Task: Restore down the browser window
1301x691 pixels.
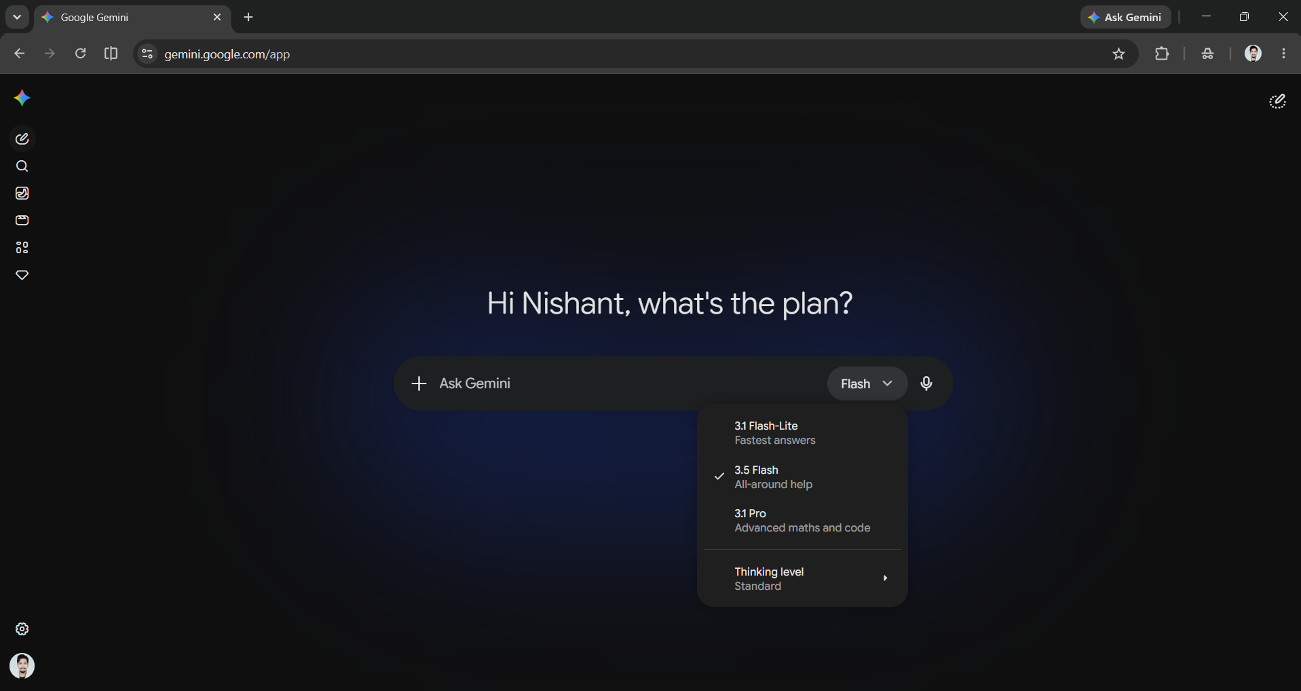Action: [x=1244, y=17]
